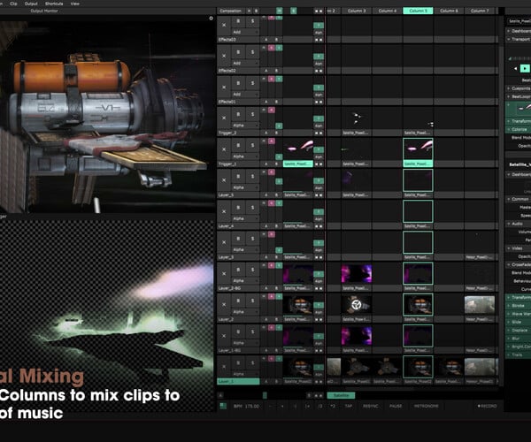This screenshot has height=442, width=531.
Task: Click the green button in the Effects01 row
Action: [279, 79]
